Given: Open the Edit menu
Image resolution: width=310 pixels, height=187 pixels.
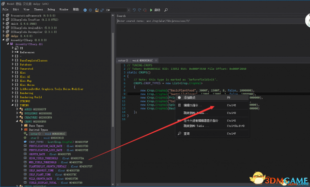Looking at the screenshot, I should tap(16, 10).
